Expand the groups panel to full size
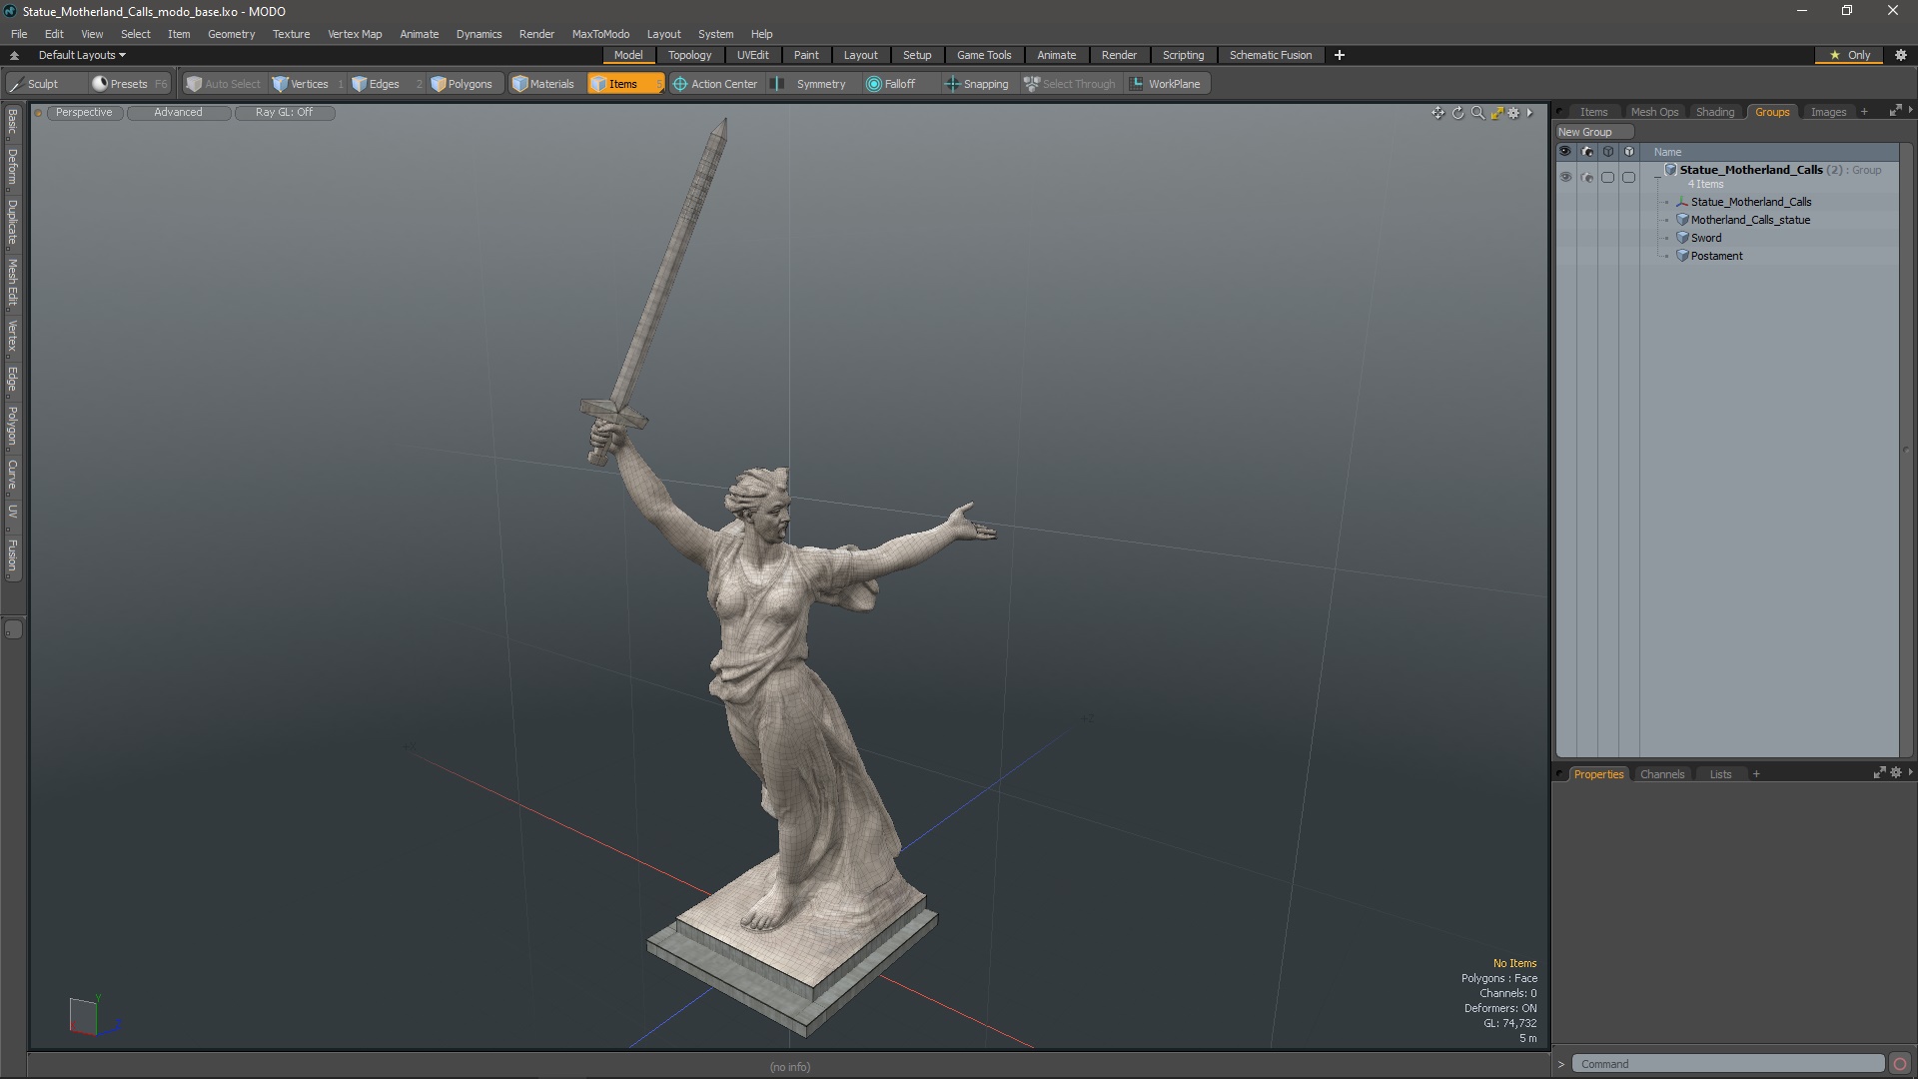The height and width of the screenshot is (1079, 1918). point(1895,111)
